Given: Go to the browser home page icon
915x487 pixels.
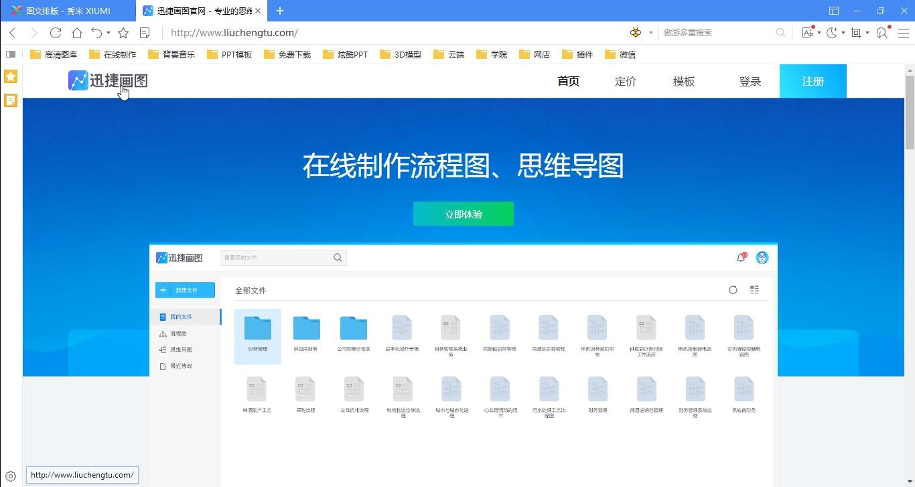Looking at the screenshot, I should point(77,33).
